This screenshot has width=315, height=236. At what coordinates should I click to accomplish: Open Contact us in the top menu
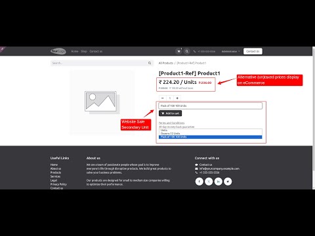click(96, 51)
